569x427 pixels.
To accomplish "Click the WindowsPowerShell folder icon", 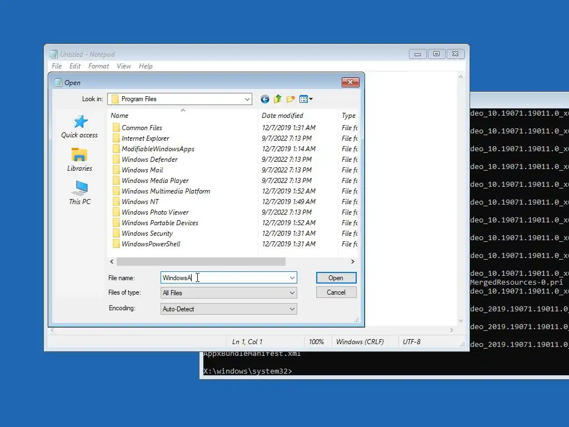I will pyautogui.click(x=116, y=244).
